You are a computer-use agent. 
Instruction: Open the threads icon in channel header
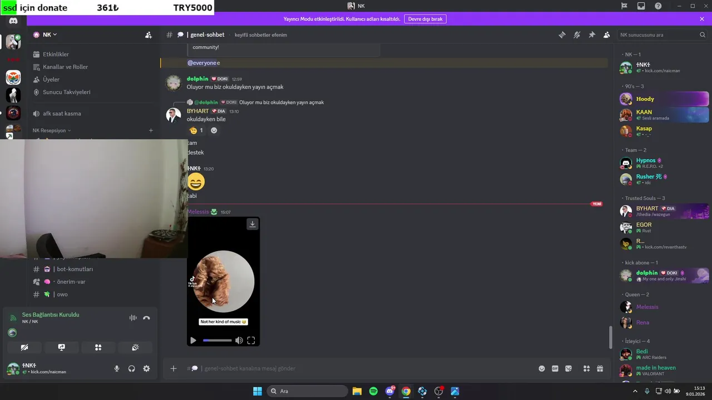[562, 35]
